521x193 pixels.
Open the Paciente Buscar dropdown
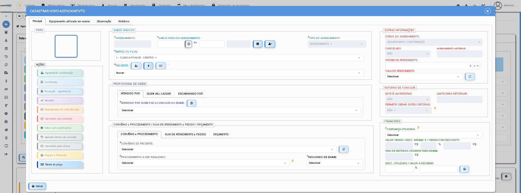[x=239, y=73]
